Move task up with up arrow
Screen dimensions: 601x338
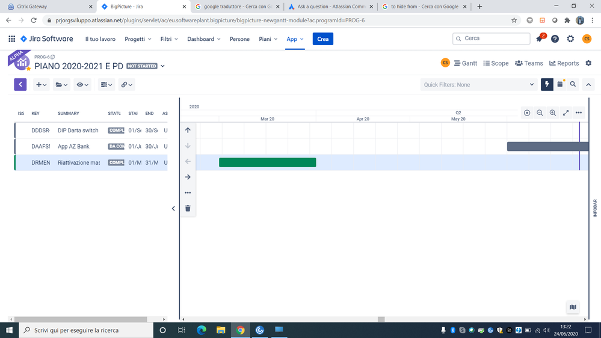[188, 131]
